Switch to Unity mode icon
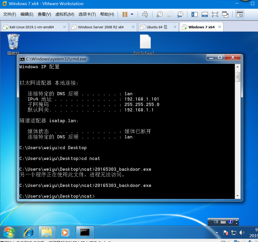 [x=225, y=15]
